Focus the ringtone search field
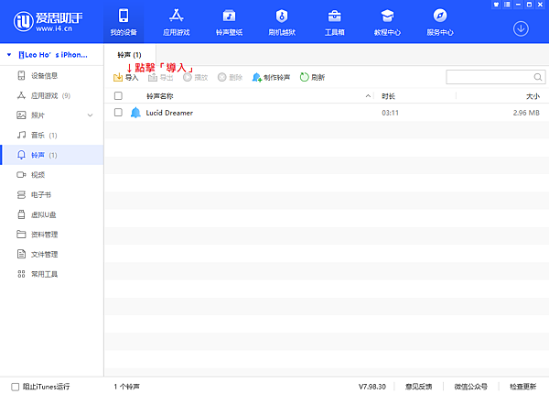549x394 pixels. [x=495, y=77]
